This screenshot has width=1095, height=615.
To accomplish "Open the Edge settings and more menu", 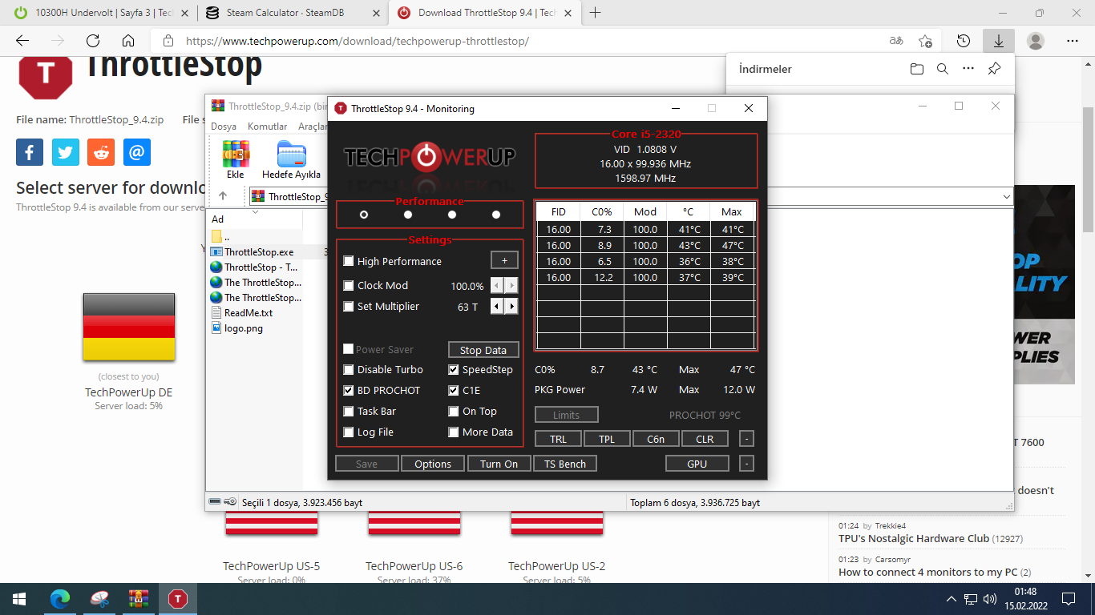I will coord(1073,41).
